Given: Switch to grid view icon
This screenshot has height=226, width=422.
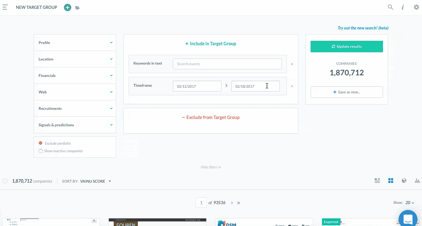Looking at the screenshot, I should (391, 181).
